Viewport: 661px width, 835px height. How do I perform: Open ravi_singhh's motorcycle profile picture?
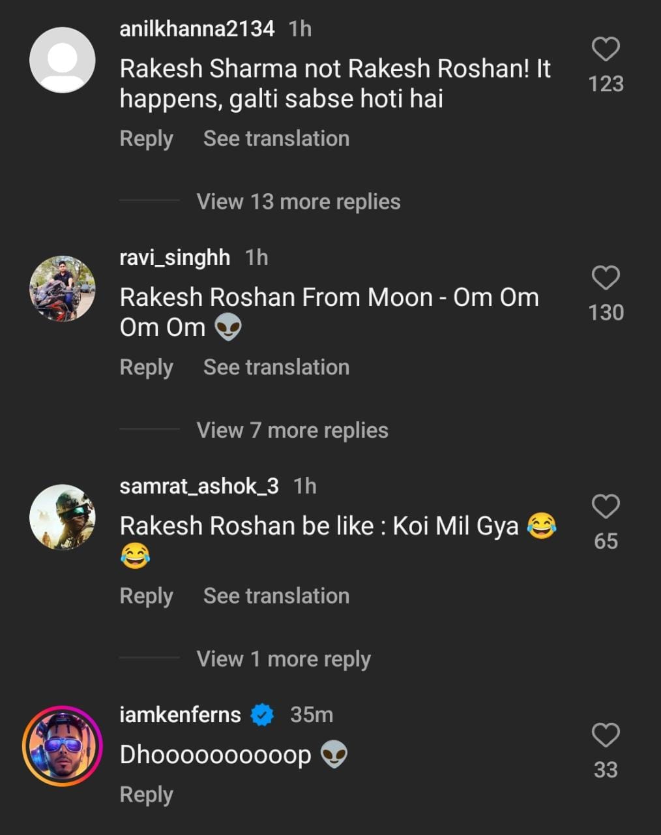[x=63, y=288]
